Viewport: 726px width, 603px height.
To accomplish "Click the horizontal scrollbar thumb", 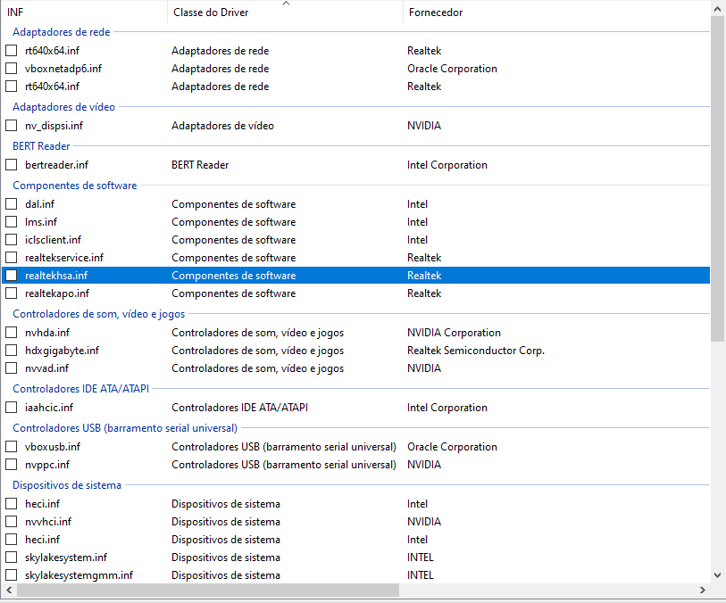I will 208,590.
